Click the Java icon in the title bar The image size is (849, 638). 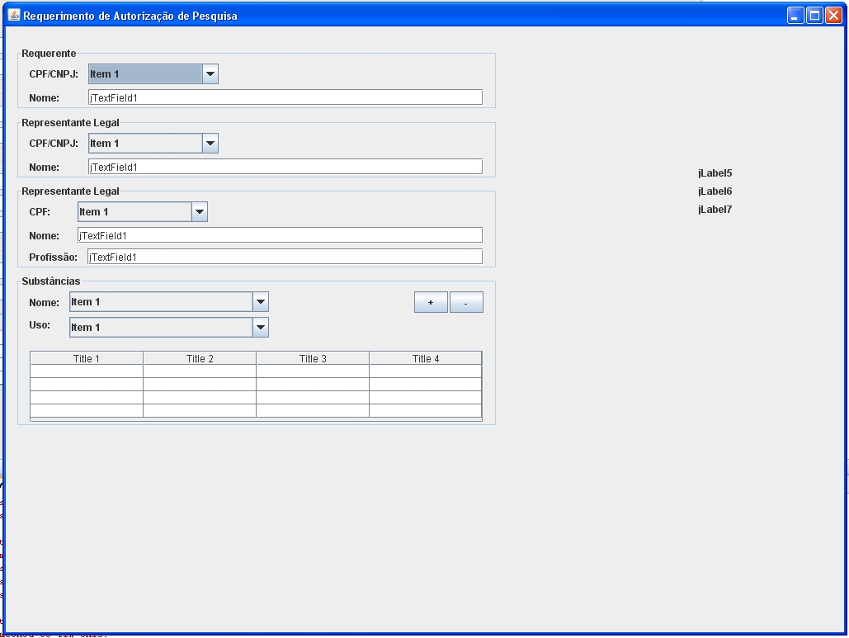14,15
